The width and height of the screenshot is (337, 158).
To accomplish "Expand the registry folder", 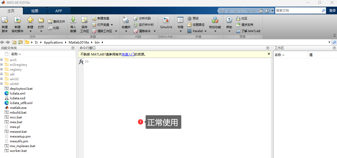I will coord(2,69).
